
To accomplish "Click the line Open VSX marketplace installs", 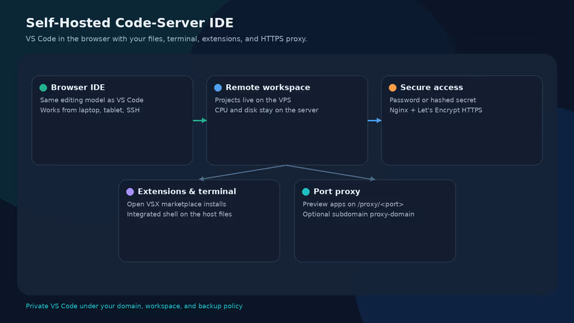I will pyautogui.click(x=177, y=204).
